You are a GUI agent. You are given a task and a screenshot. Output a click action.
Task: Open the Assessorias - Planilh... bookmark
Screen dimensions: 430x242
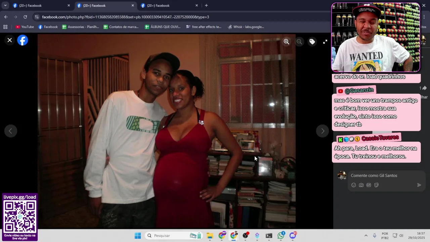[81, 27]
